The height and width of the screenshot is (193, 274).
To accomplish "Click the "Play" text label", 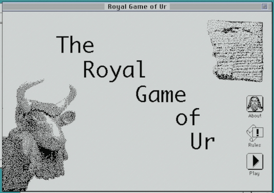I will 254,173.
